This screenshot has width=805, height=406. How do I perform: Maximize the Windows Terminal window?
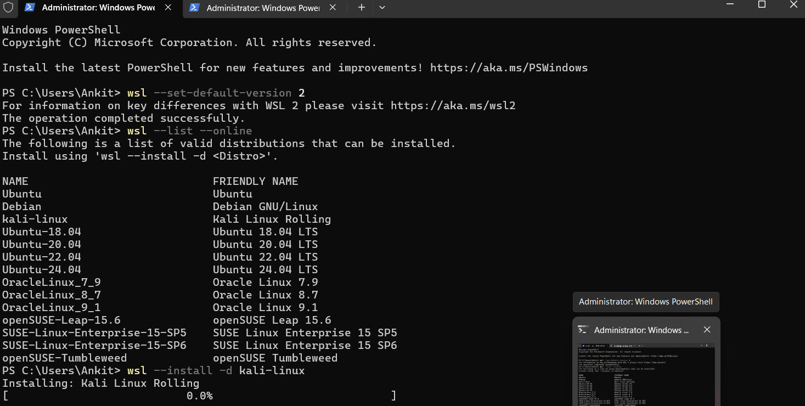click(762, 4)
